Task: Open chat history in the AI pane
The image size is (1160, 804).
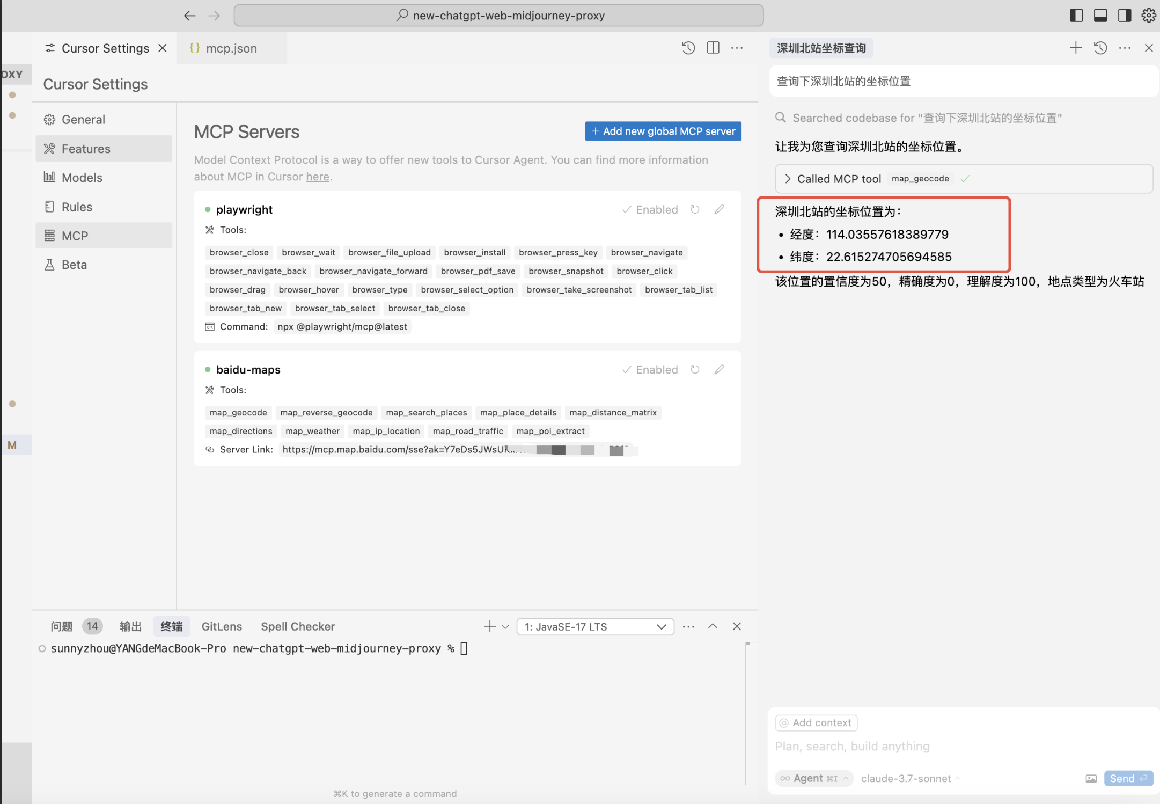Action: coord(1100,48)
